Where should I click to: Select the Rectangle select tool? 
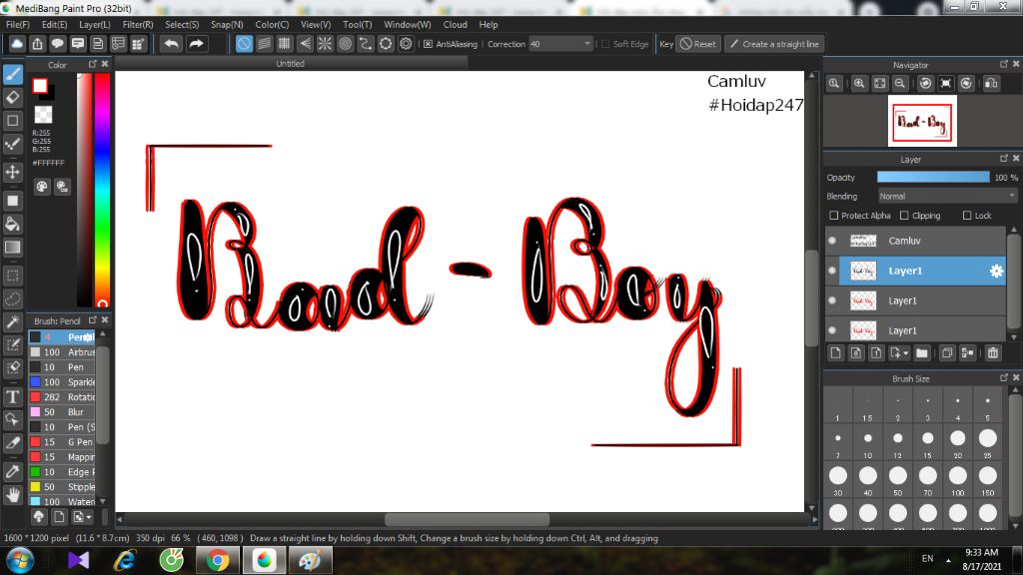[12, 276]
